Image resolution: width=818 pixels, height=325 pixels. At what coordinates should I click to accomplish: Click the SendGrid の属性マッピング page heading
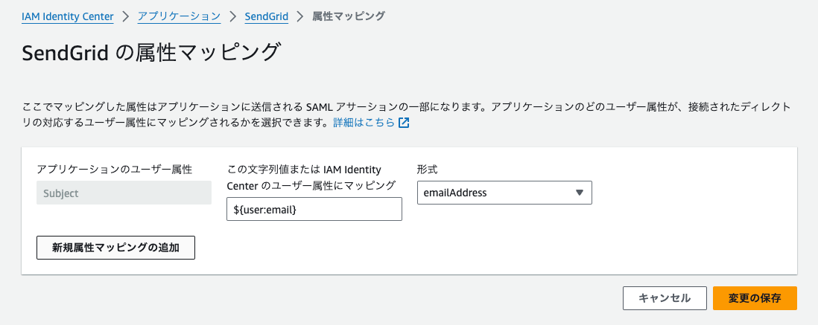(x=152, y=54)
